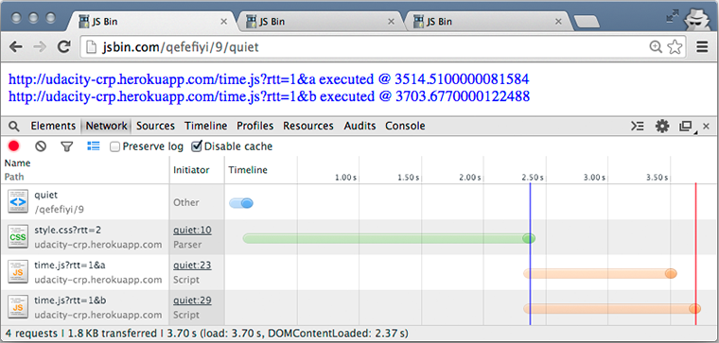The image size is (719, 343).
Task: Open DevTools search magnifier icon
Action: click(14, 126)
